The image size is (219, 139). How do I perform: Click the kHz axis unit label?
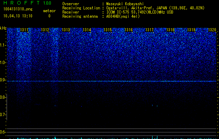coord(3,28)
